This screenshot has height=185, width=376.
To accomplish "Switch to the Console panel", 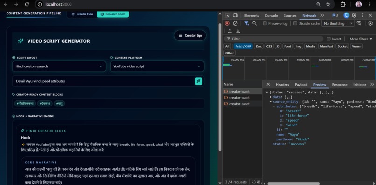I will [x=272, y=15].
